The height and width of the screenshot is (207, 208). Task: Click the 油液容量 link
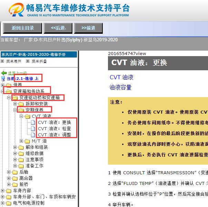[120, 87]
